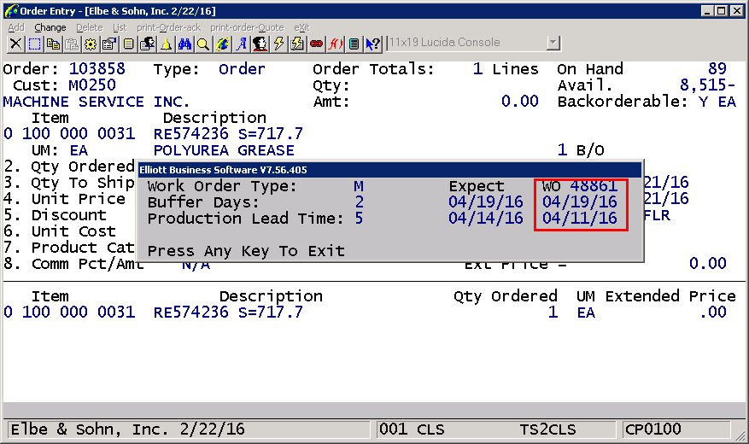Click the On Hand quantity 89

717,69
